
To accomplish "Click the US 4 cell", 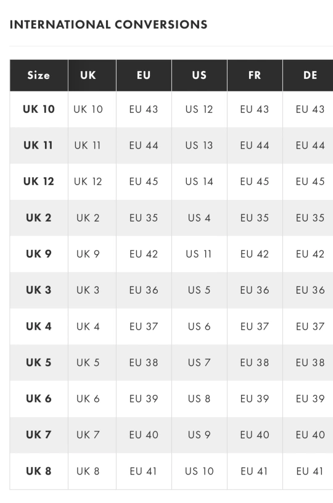I will (x=199, y=218).
